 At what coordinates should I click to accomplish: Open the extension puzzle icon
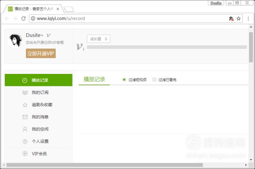[231, 18]
